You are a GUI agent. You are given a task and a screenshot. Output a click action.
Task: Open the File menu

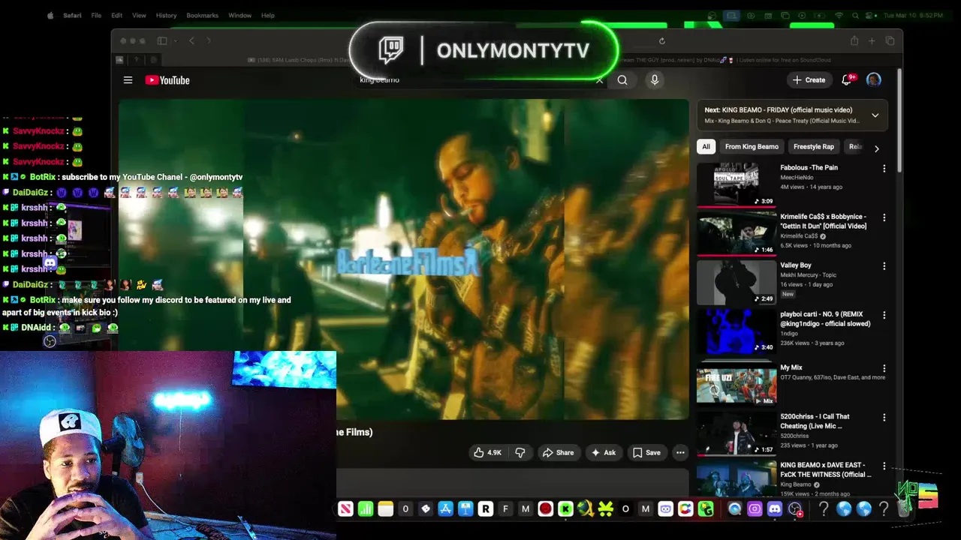[x=96, y=15]
